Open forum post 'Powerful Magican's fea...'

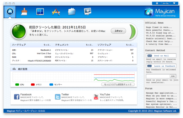(x=161, y=101)
